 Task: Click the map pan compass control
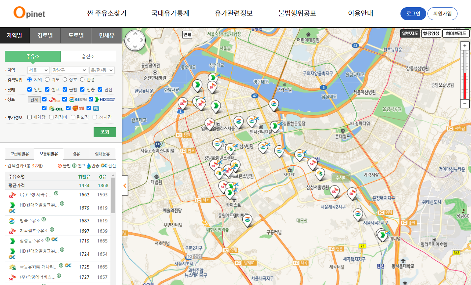click(135, 40)
